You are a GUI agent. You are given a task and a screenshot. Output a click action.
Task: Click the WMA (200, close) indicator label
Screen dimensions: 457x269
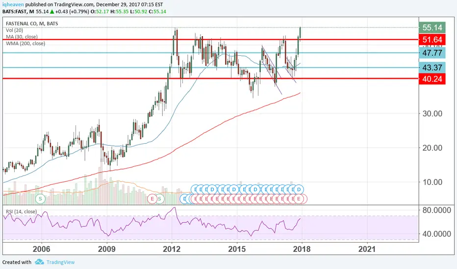[x=25, y=44]
